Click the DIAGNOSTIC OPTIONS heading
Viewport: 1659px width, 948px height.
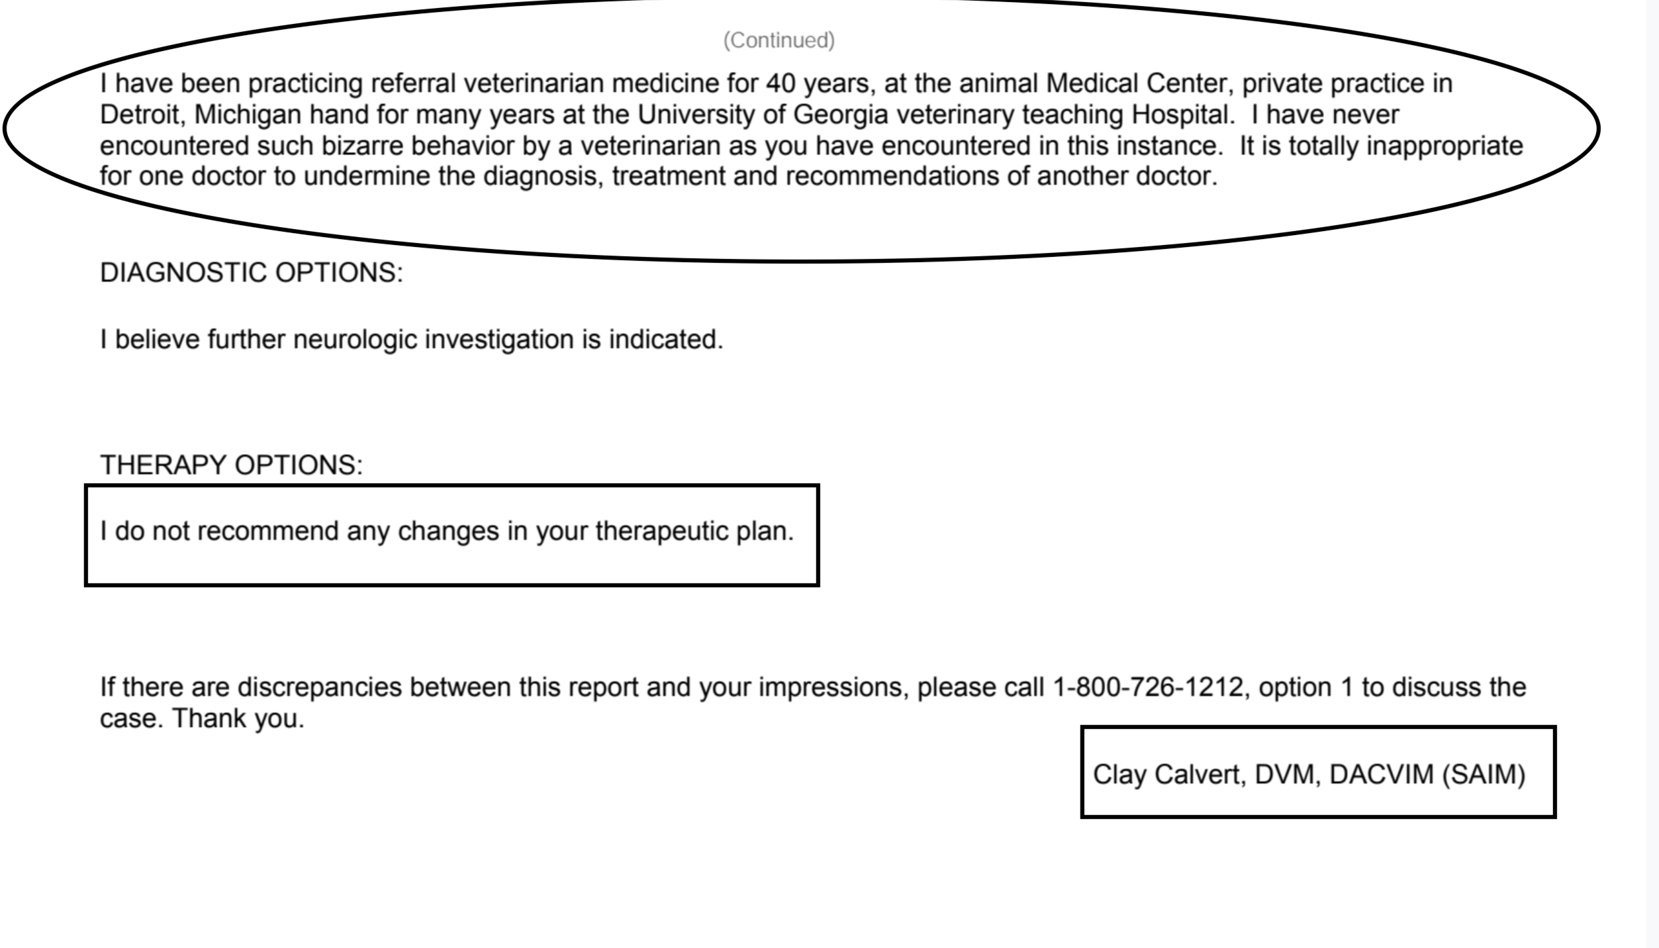coord(251,273)
